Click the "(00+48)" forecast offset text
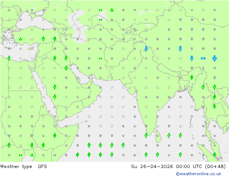Image resolution: width=229 pixels, height=177 pixels. coord(215,167)
